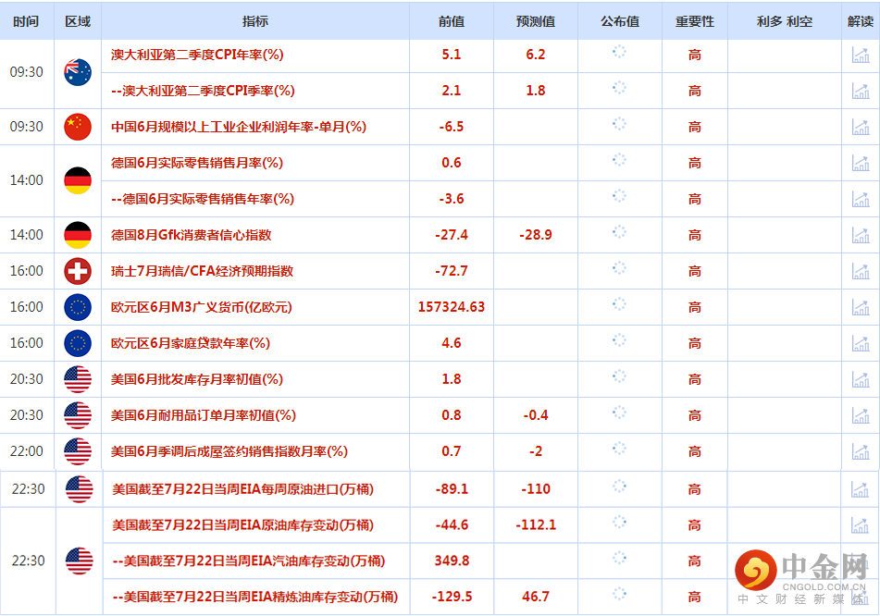880x616 pixels.
Task: Open 德国6月实际零售销售月率(%) link
Action: tap(197, 164)
